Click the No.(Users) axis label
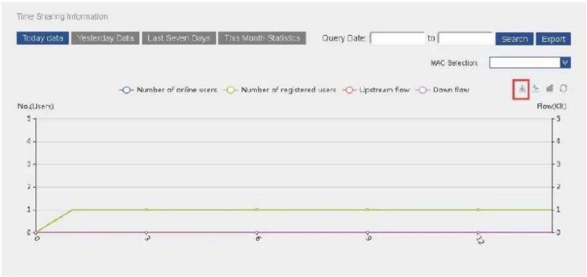587x277 pixels. (x=36, y=106)
